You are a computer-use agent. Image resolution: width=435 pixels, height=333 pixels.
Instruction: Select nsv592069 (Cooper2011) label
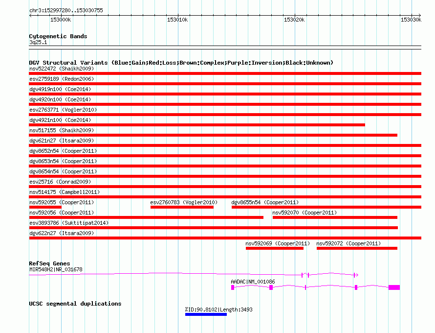click(x=278, y=243)
